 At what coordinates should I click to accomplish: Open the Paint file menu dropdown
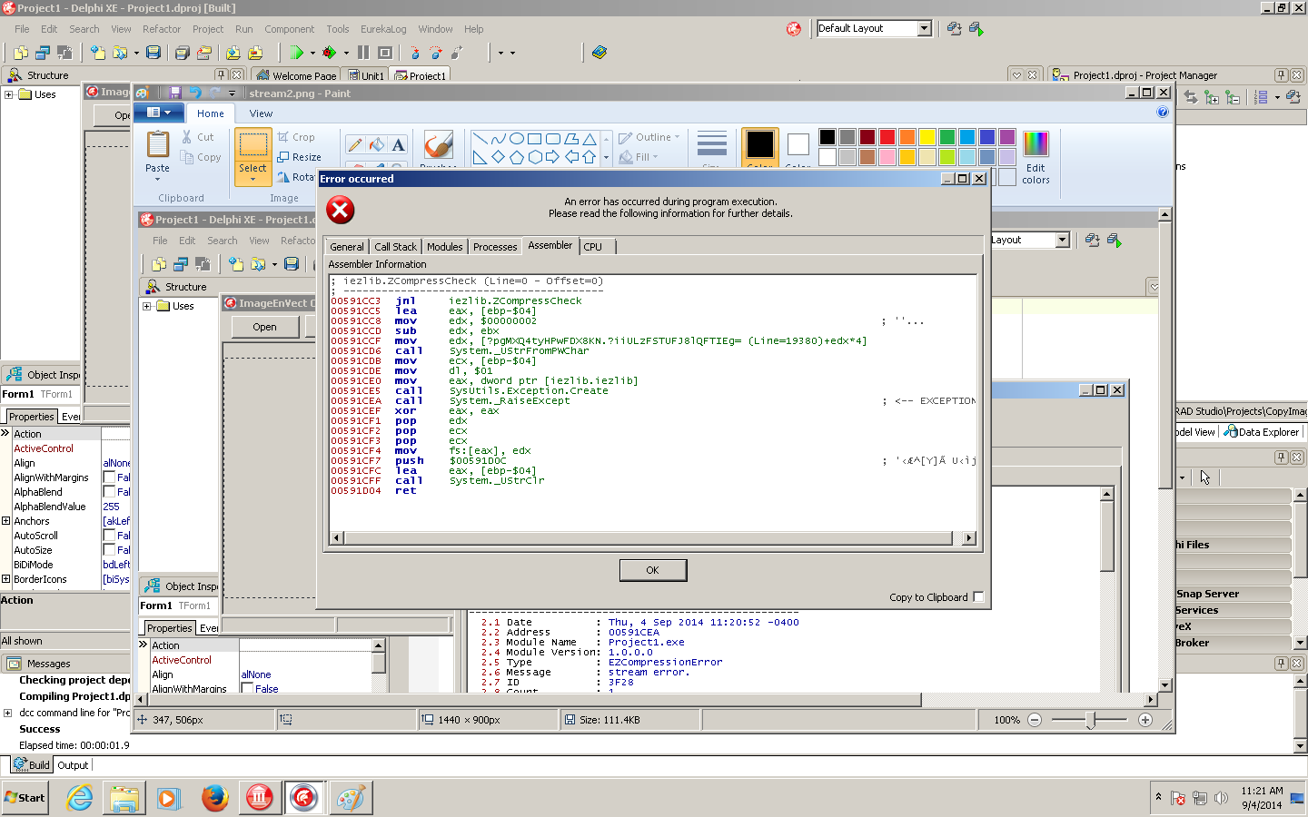[159, 113]
